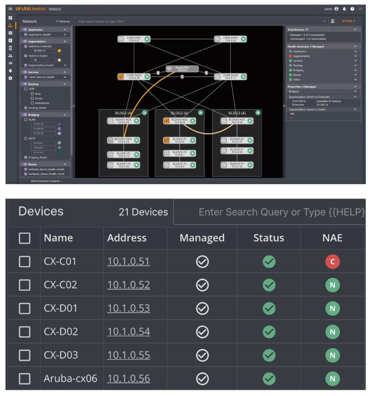This screenshot has height=396, width=372.
Task: Click the green Status check for CX-D01
Action: coord(269,309)
